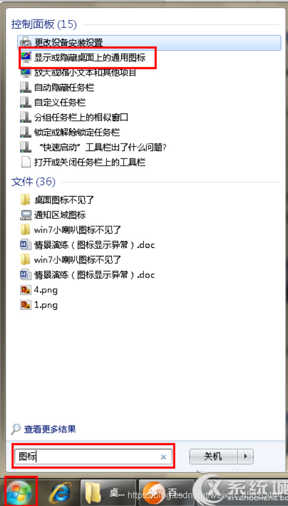Click the 控制面板 (15) group header

point(44,24)
